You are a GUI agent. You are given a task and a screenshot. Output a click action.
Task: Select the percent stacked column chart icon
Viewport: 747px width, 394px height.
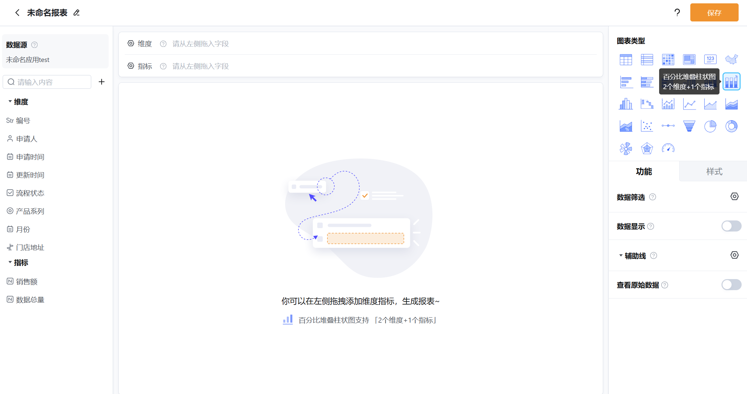pyautogui.click(x=731, y=82)
